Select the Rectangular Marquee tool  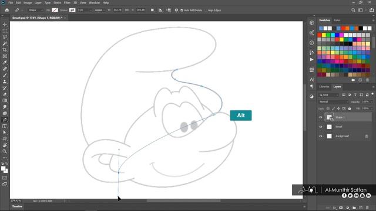click(5, 31)
